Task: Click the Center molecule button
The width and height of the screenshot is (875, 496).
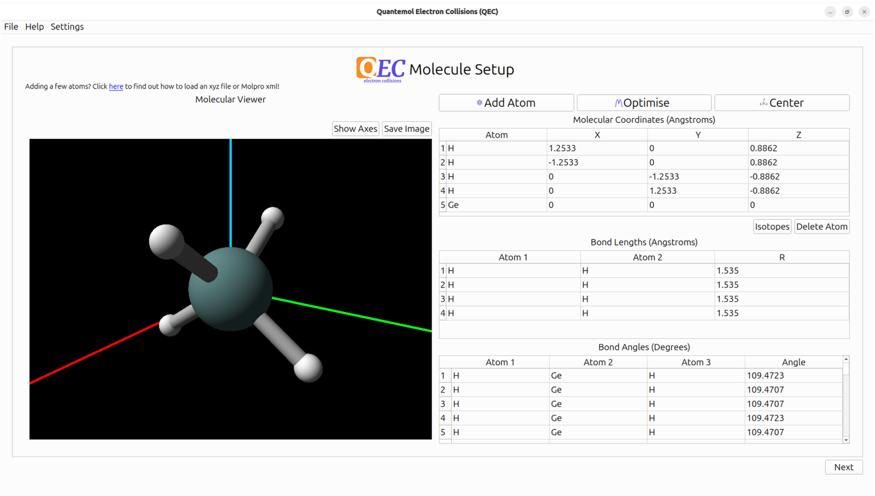Action: coord(781,103)
